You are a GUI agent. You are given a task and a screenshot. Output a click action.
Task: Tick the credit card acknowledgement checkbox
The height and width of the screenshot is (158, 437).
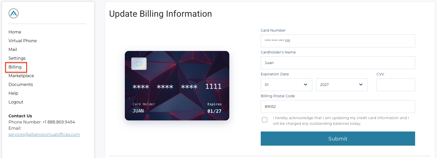point(265,120)
